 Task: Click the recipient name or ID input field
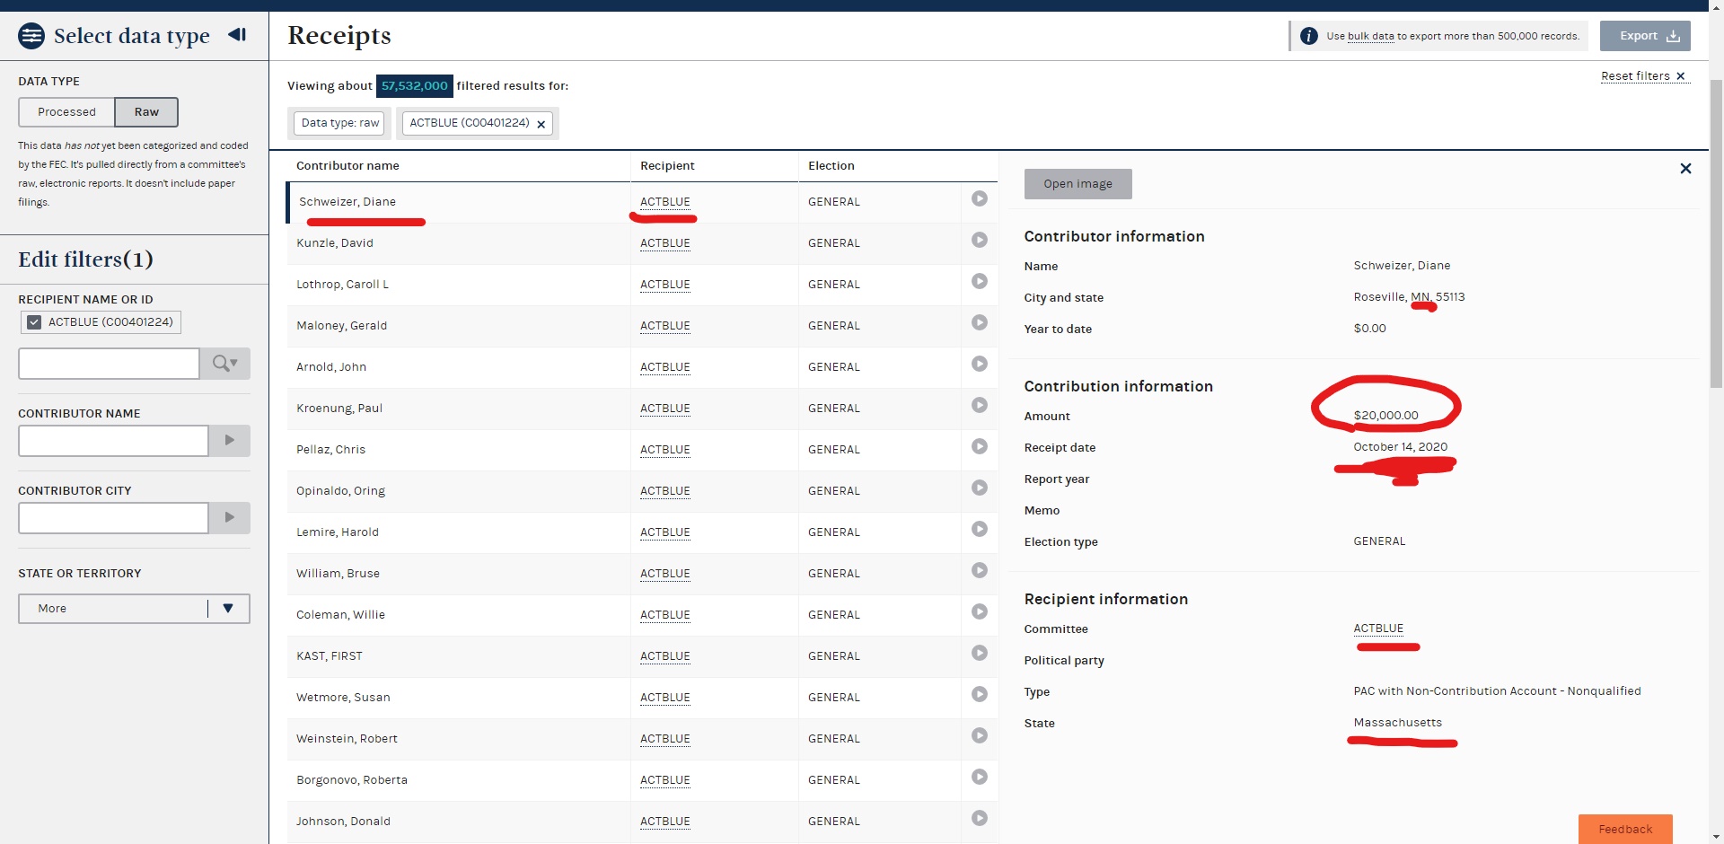point(109,364)
